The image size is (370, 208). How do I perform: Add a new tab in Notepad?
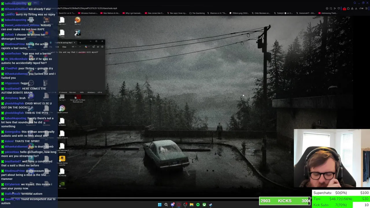[80, 42]
